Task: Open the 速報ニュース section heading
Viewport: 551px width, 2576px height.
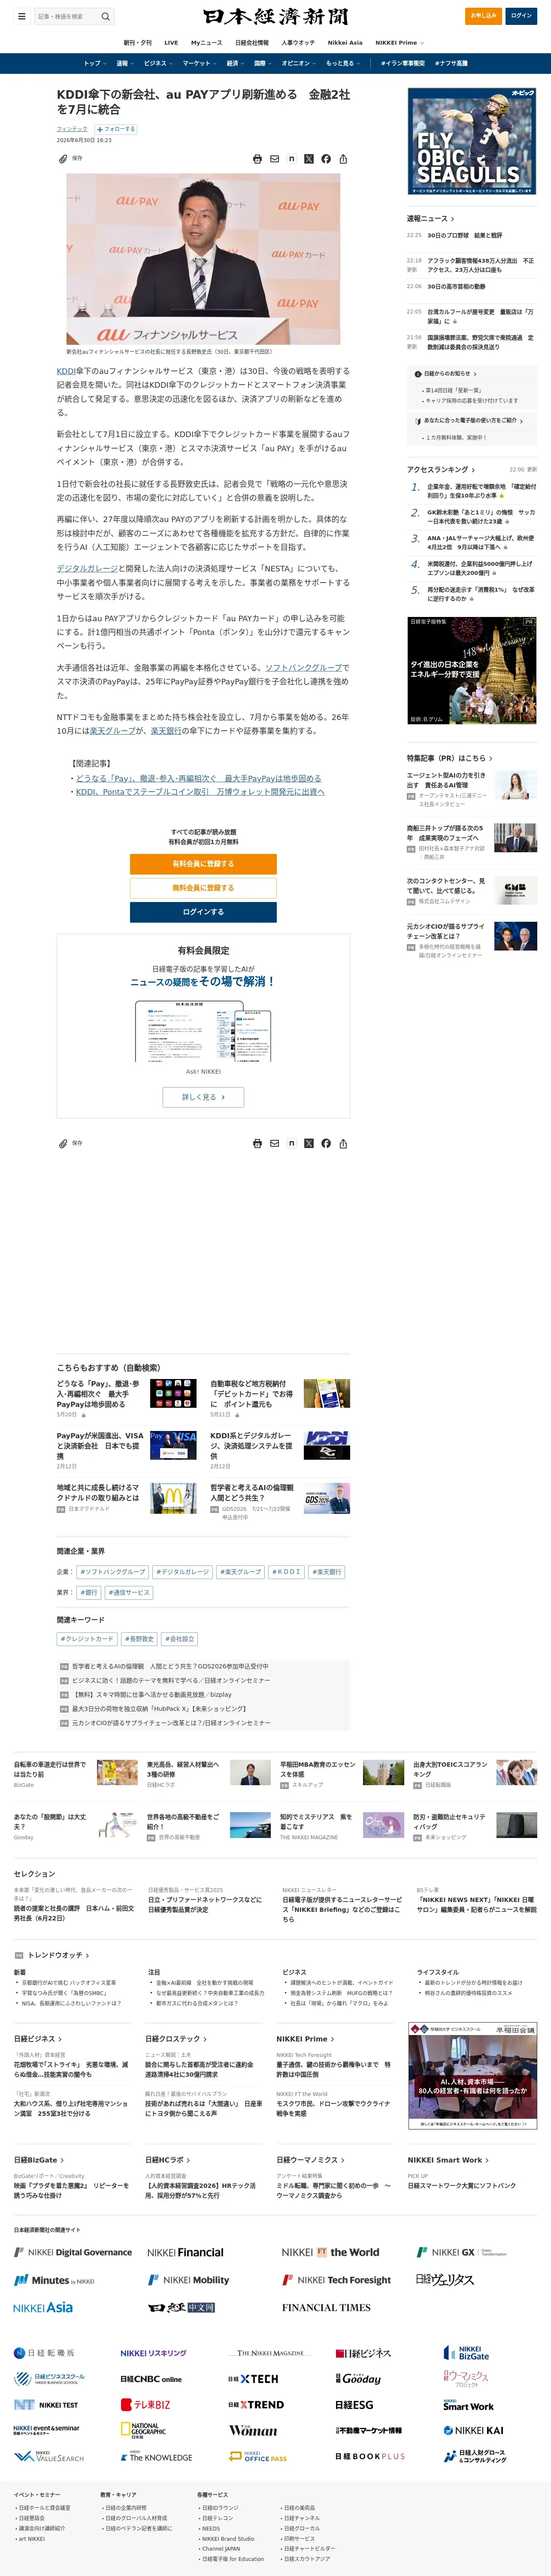Action: tap(430, 218)
